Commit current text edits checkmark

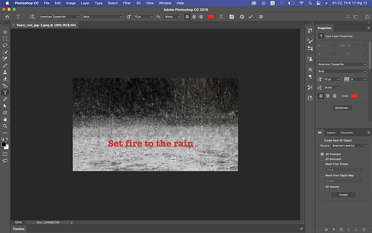coord(251,17)
